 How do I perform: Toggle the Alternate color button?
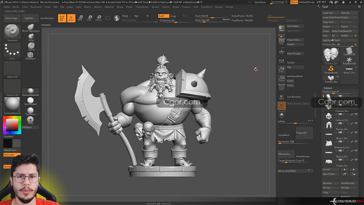(x=12, y=154)
